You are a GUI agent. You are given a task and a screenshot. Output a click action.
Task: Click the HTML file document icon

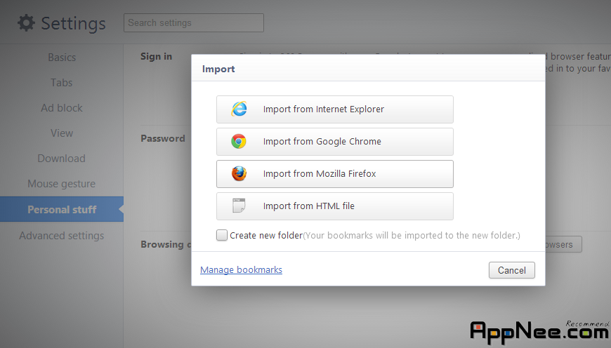(x=239, y=206)
